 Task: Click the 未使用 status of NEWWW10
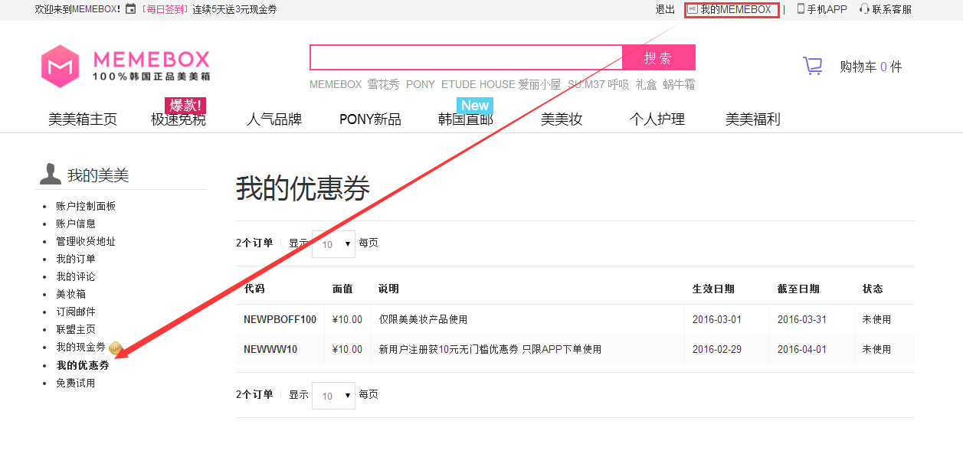[x=877, y=349]
